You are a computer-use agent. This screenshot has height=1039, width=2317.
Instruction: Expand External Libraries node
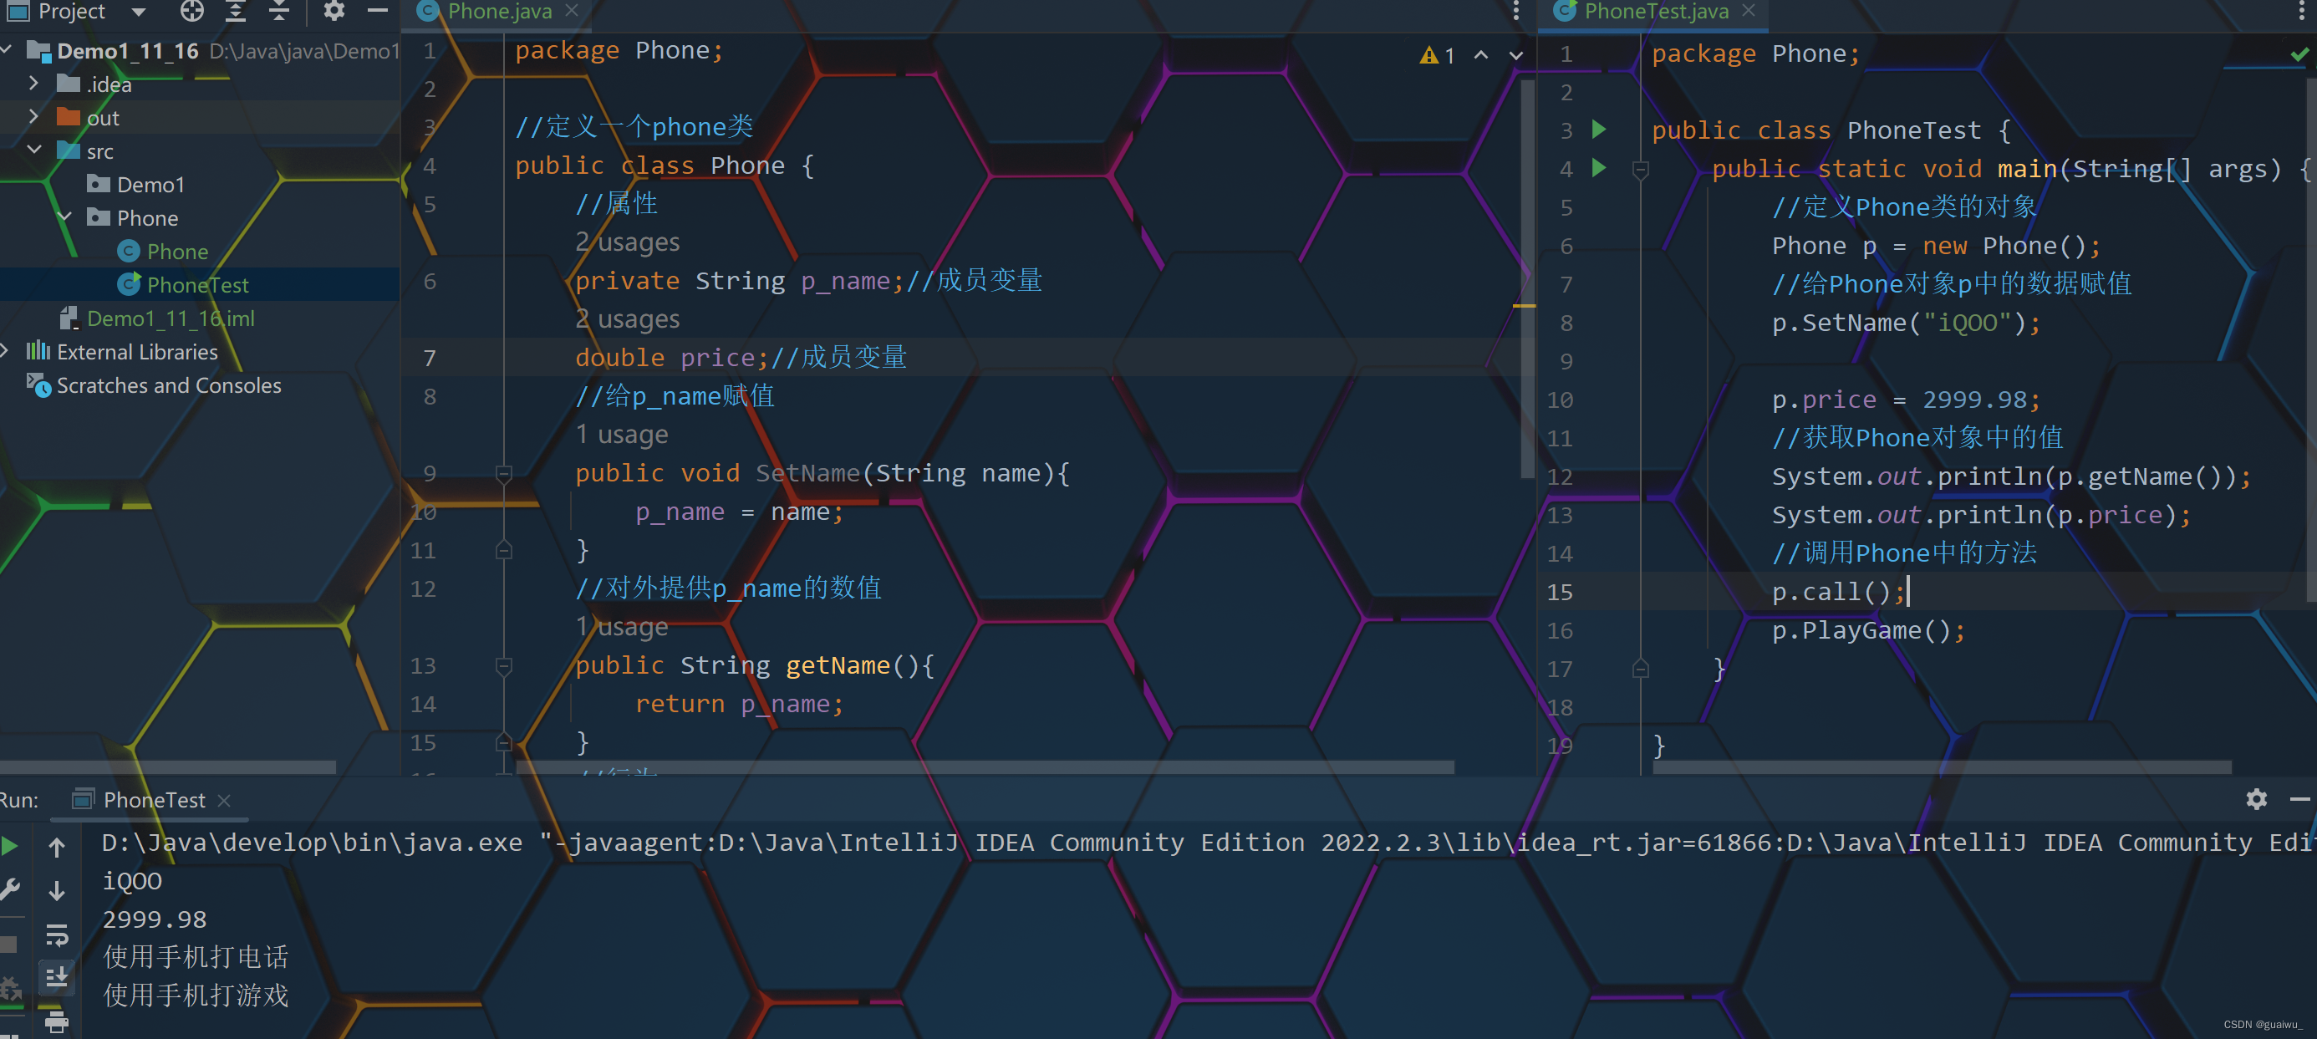coord(5,351)
